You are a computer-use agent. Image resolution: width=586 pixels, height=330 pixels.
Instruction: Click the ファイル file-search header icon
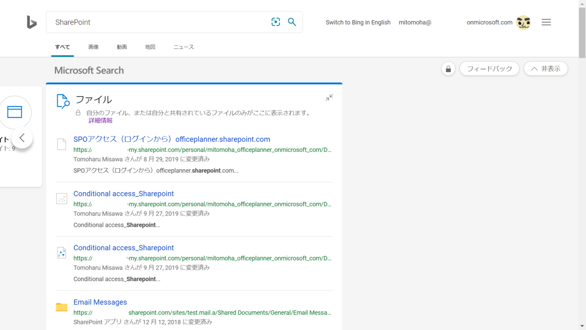click(x=63, y=101)
